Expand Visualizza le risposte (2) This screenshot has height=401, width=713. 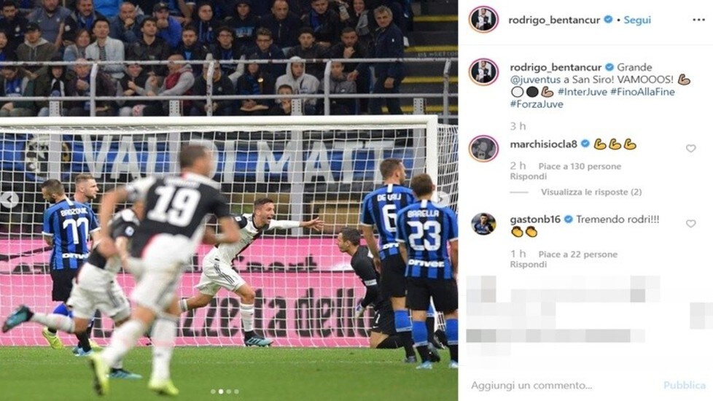[x=591, y=192]
